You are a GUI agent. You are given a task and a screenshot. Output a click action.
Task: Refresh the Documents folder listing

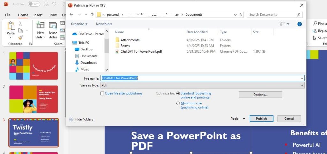pos(241,15)
